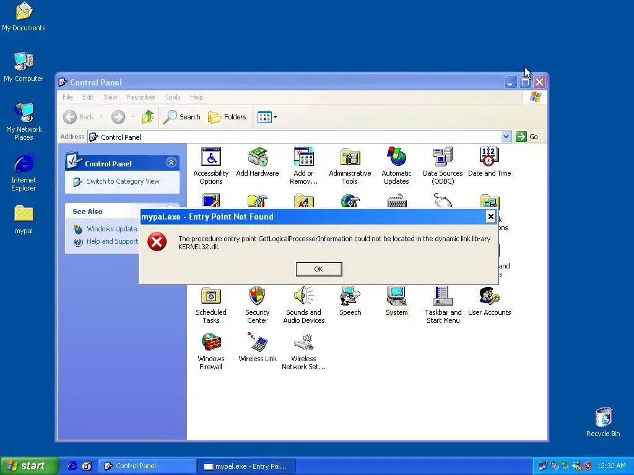The image size is (634, 475).
Task: Open the View menu
Action: point(110,97)
